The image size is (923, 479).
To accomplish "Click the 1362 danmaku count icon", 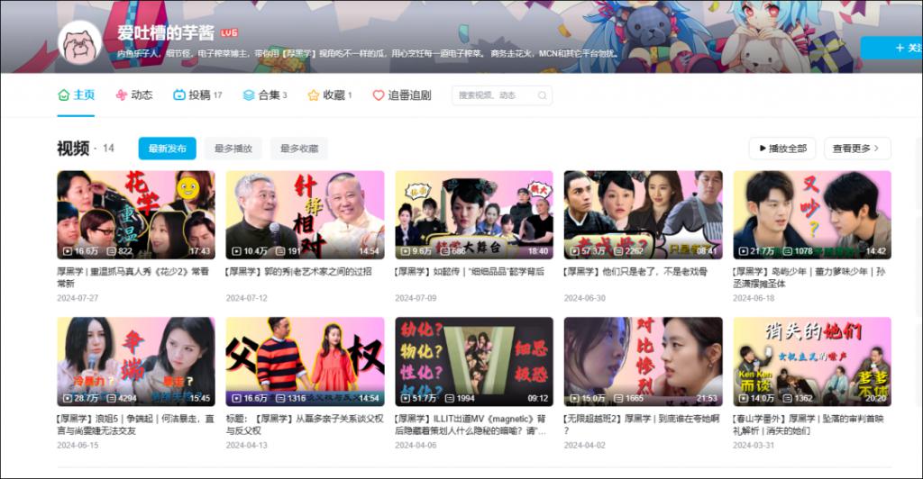I will [788, 398].
